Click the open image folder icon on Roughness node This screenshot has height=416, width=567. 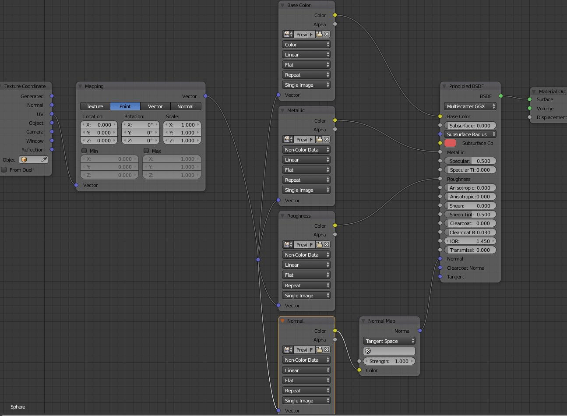pos(318,244)
